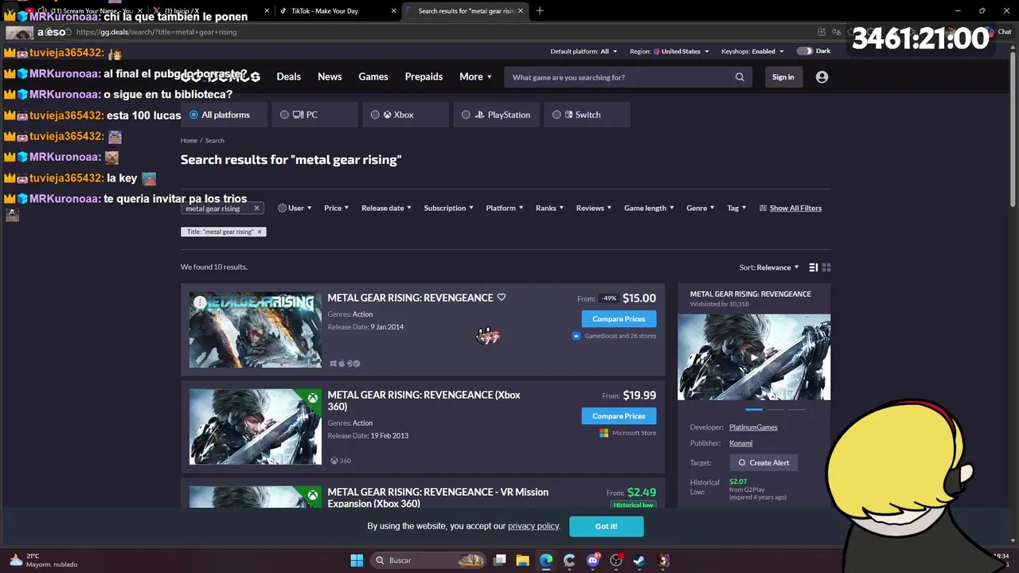Open the Platform filter dropdown
Viewport: 1019px width, 573px height.
504,209
